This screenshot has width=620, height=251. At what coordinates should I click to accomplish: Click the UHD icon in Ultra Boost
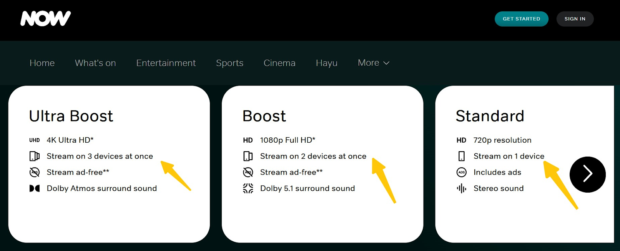[x=34, y=140]
